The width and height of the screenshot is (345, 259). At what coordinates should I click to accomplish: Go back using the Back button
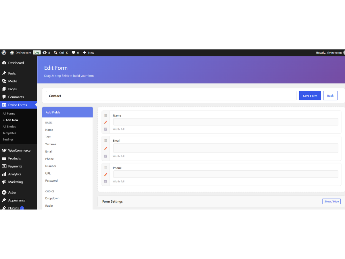tap(330, 96)
